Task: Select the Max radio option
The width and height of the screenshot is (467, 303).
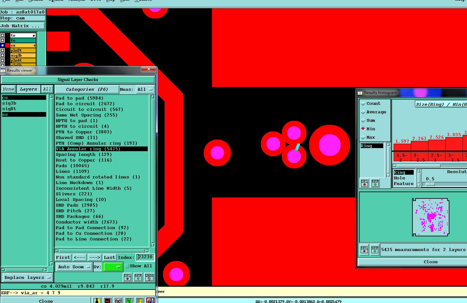Action: point(363,137)
